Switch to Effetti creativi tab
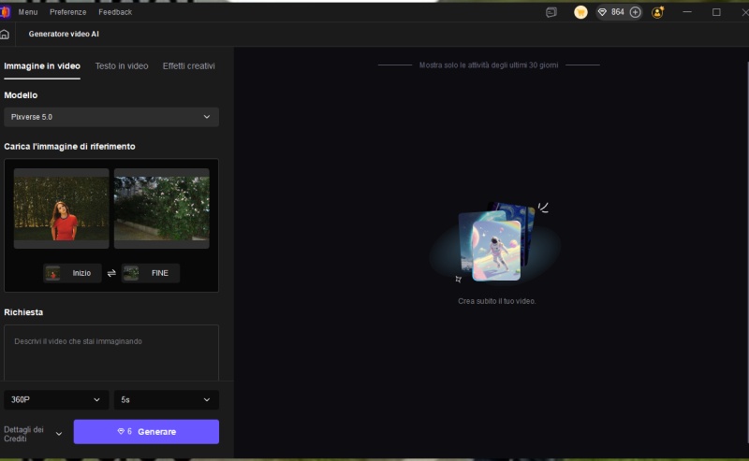This screenshot has width=749, height=461. [x=188, y=66]
